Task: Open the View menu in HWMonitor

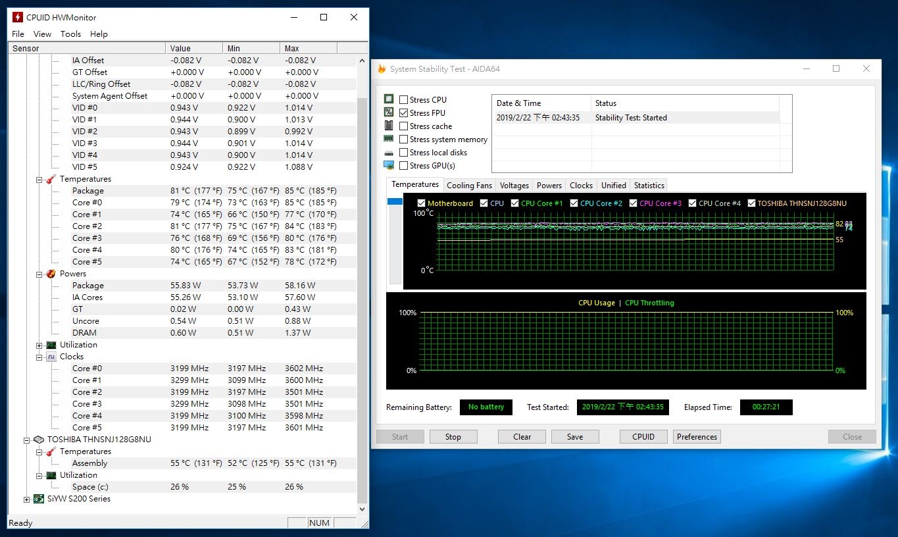Action: pos(42,34)
